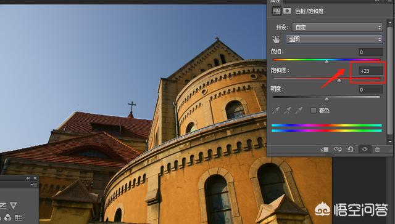This screenshot has height=224, width=395.
Task: Click the 色相 hue slider handle
Action: click(326, 62)
